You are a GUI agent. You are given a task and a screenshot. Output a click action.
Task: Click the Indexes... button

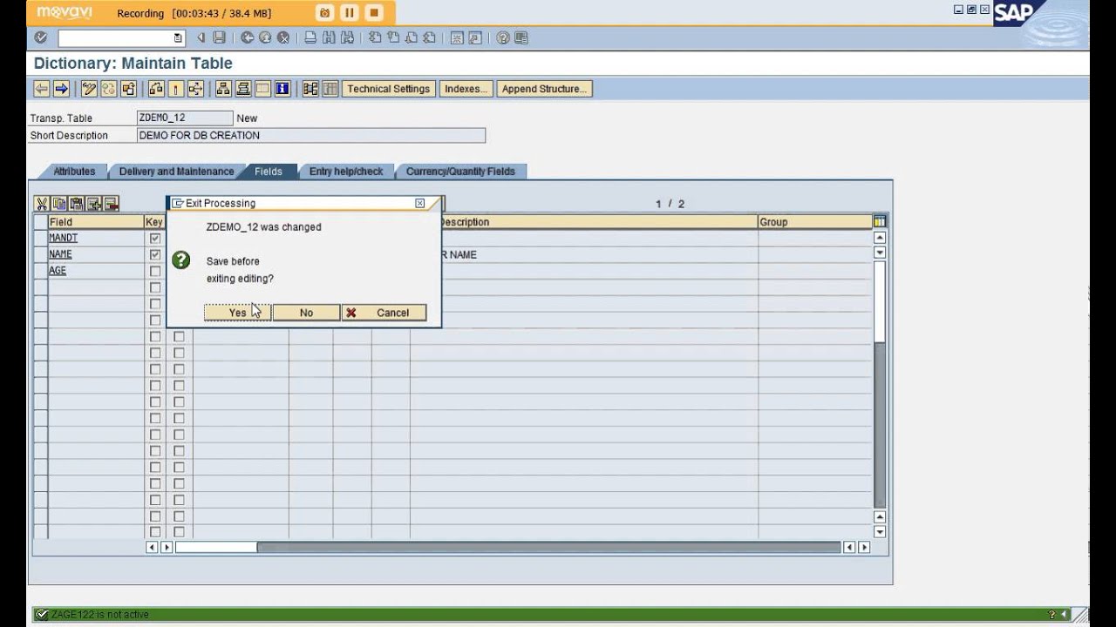coord(466,89)
